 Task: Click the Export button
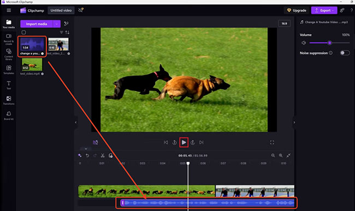point(324,10)
